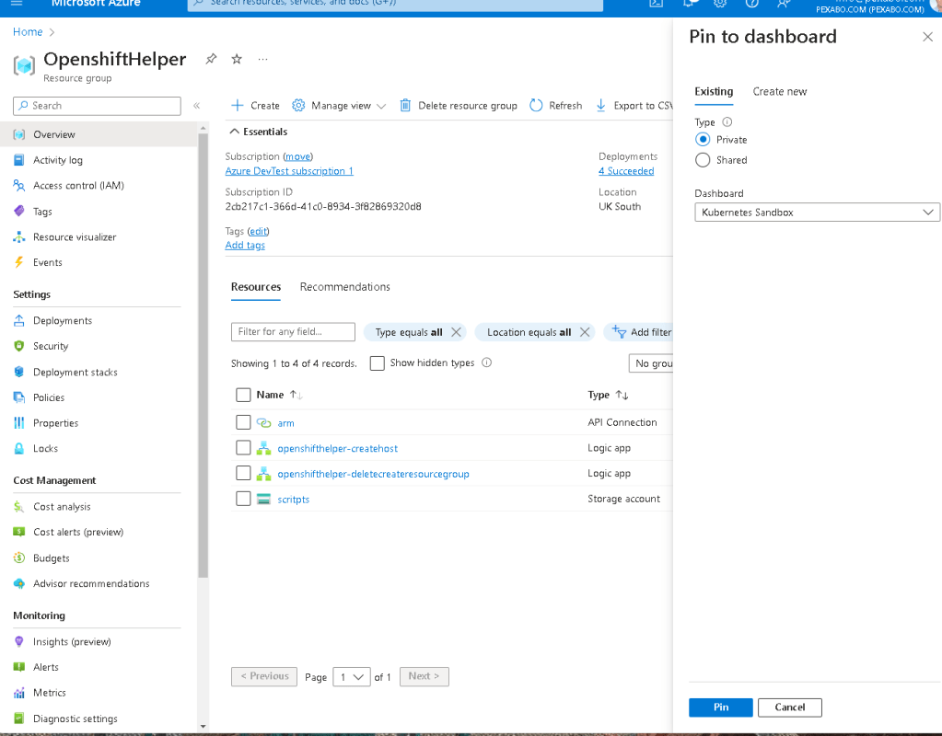The width and height of the screenshot is (942, 736).
Task: Click the Add tags link
Action: [245, 245]
